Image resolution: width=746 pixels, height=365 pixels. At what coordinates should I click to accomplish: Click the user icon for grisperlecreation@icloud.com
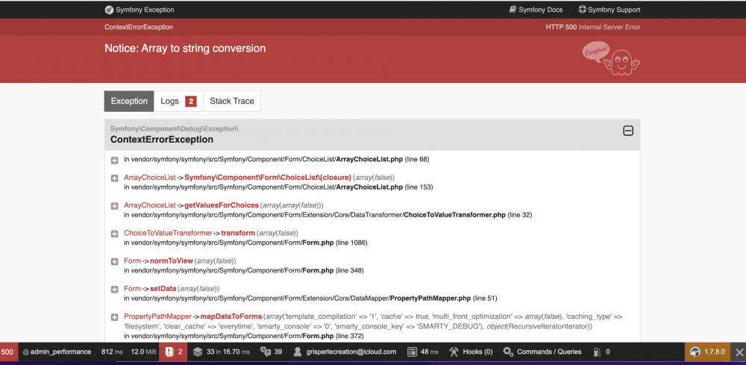click(298, 352)
